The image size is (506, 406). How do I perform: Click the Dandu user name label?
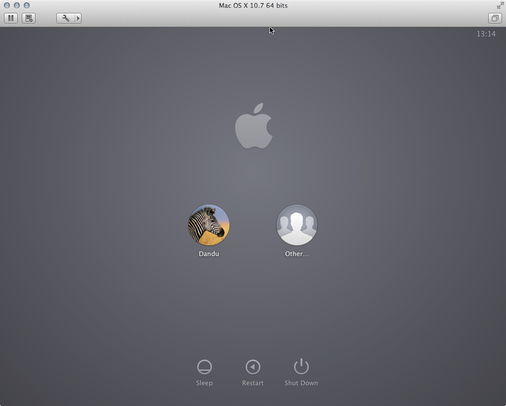point(209,254)
